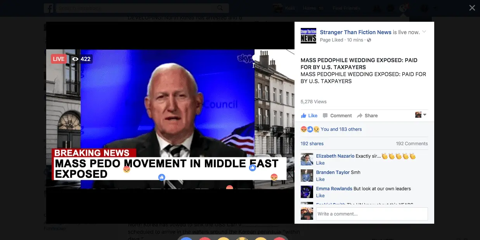Click 'Exactly sir...' comment text

368,156
